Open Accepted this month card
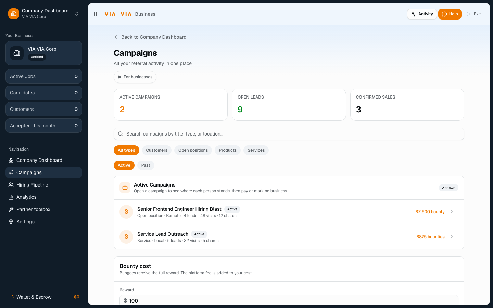The image size is (493, 308). (44, 126)
